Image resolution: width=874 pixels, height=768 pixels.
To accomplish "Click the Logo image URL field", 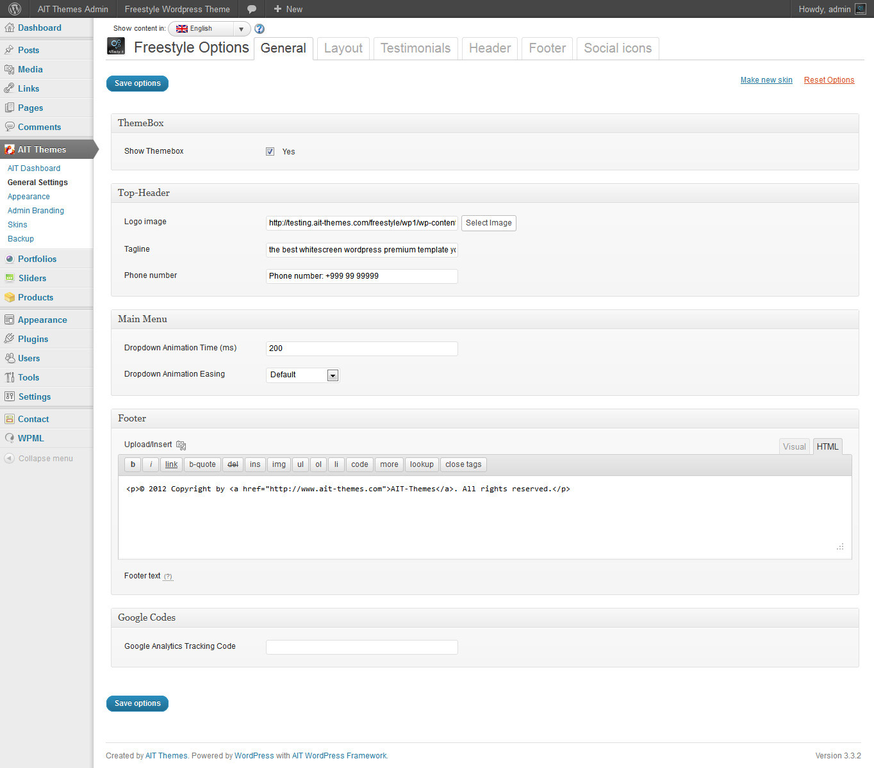I will click(x=362, y=223).
